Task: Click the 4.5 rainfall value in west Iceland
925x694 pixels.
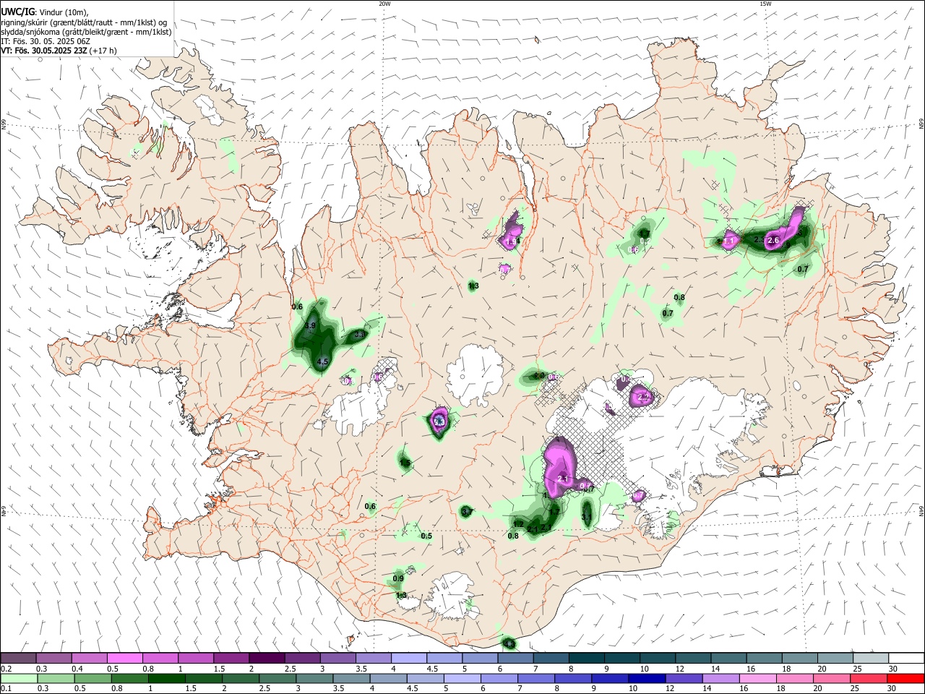Action: pos(323,361)
